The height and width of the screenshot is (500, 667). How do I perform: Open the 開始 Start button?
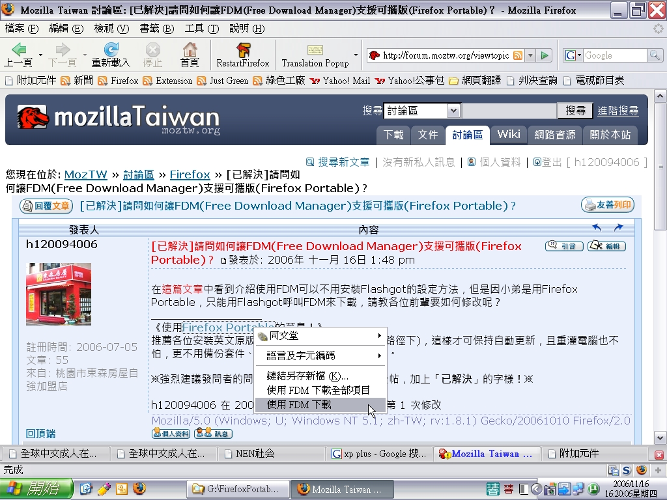coord(36,489)
